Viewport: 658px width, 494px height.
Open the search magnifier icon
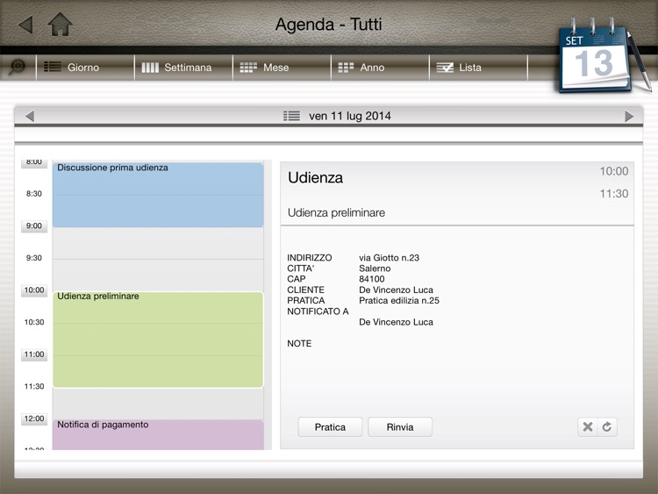click(18, 67)
